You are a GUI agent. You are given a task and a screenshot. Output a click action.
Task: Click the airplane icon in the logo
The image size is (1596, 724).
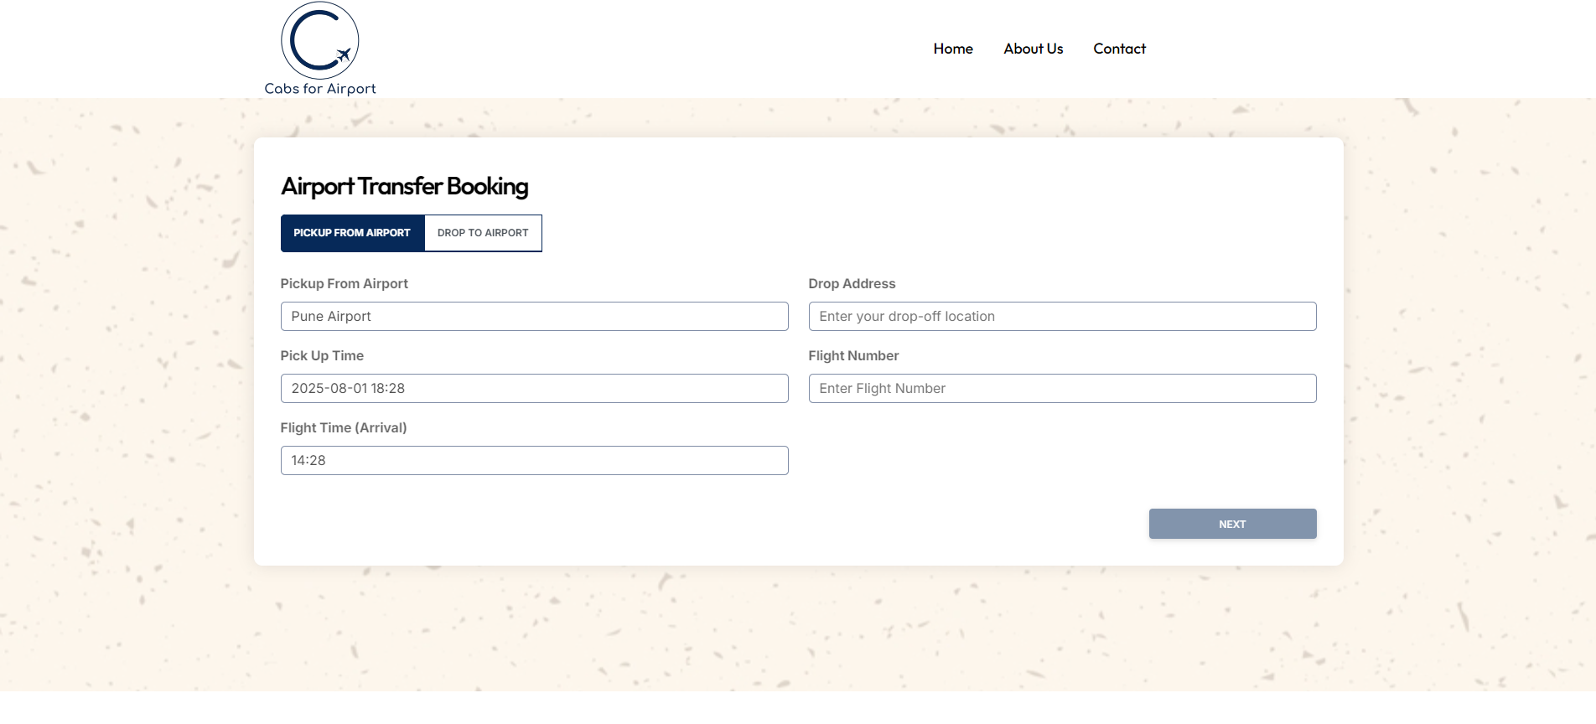coord(344,55)
